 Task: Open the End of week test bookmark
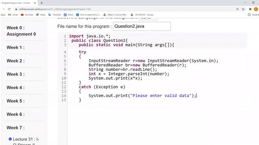coord(88,15)
